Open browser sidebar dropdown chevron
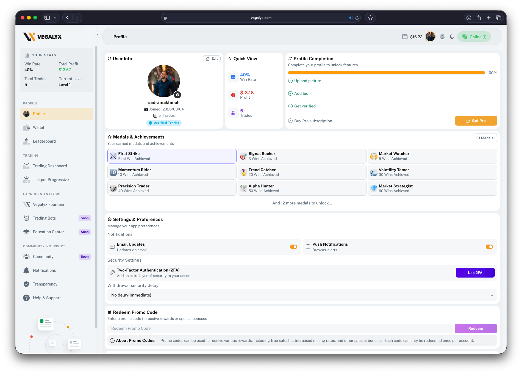Image resolution: width=522 pixels, height=374 pixels. click(55, 18)
